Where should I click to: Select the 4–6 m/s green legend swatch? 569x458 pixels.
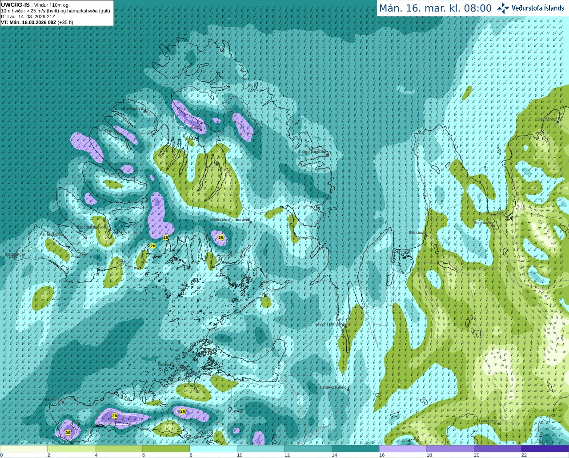click(119, 449)
